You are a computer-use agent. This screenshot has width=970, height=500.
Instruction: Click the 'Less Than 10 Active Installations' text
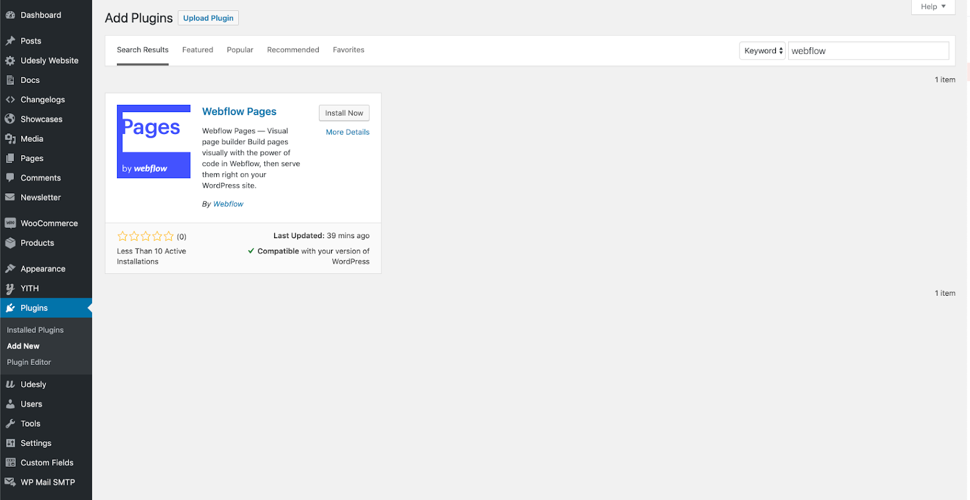(x=152, y=256)
